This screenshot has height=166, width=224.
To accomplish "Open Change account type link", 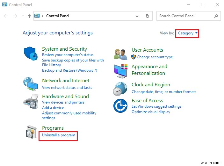I will point(155,57).
